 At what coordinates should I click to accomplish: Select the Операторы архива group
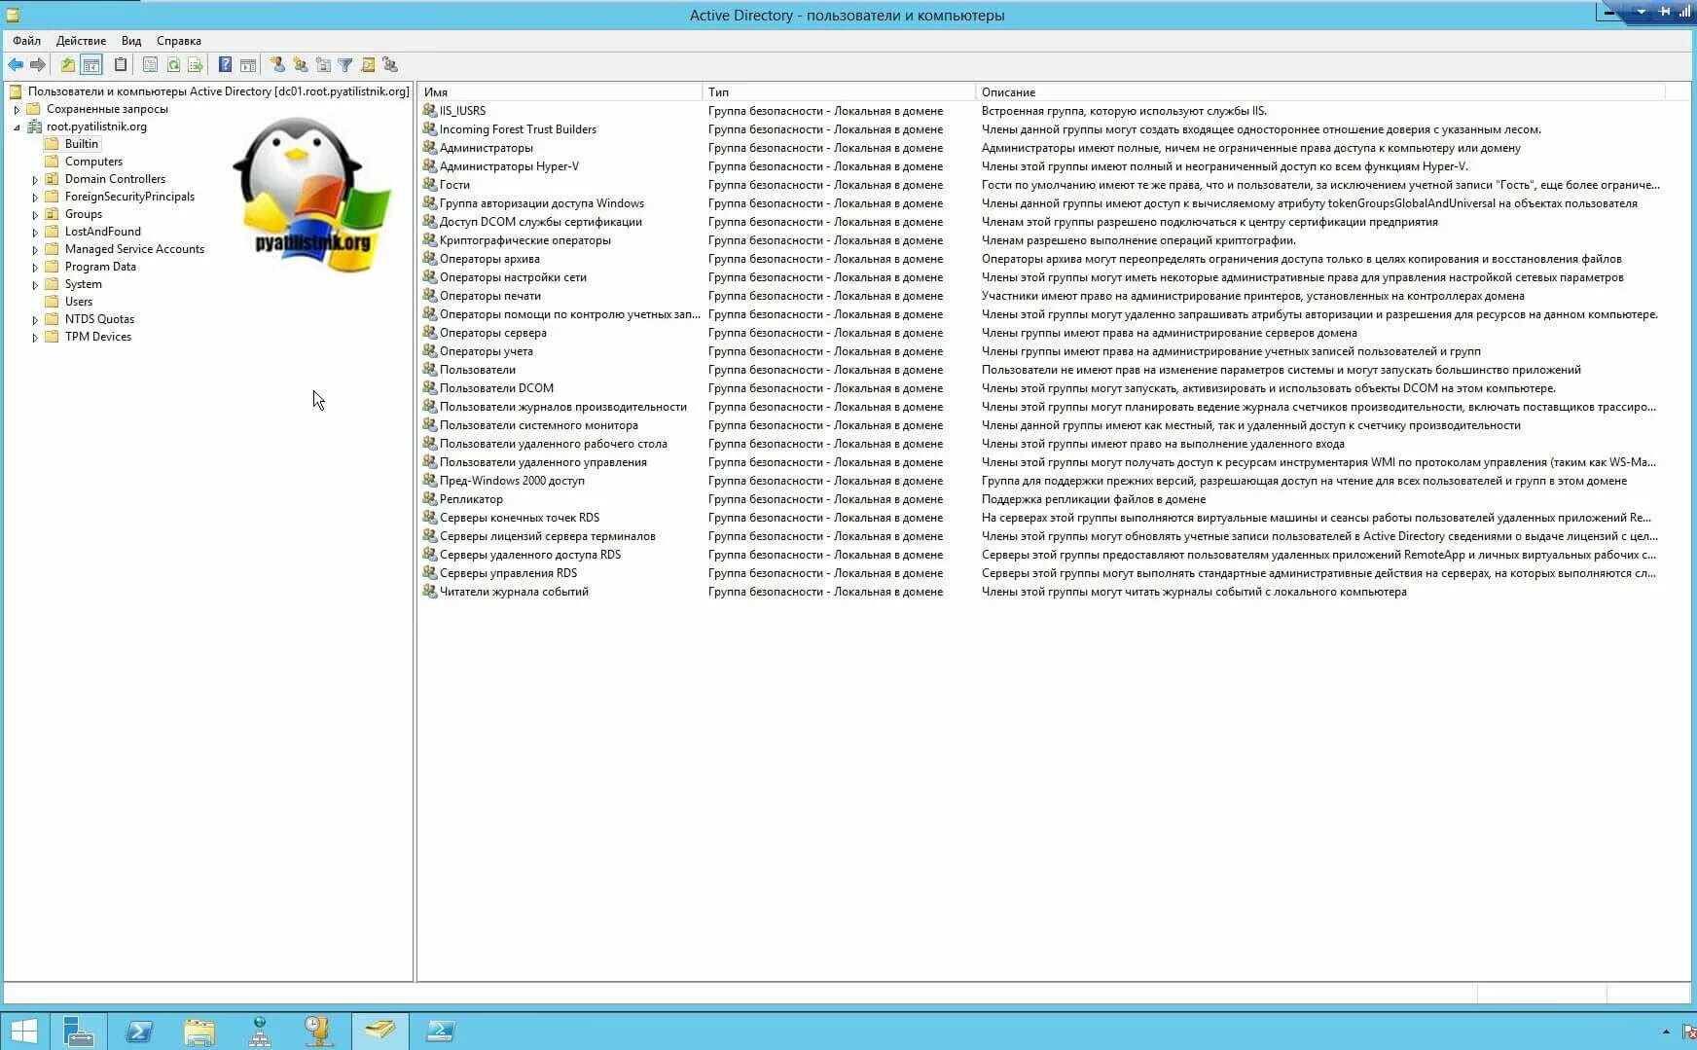[x=489, y=259]
